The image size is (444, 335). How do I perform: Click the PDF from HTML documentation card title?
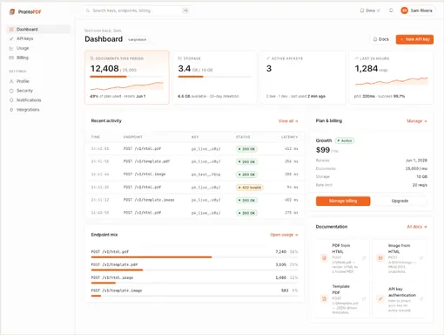tap(341, 249)
